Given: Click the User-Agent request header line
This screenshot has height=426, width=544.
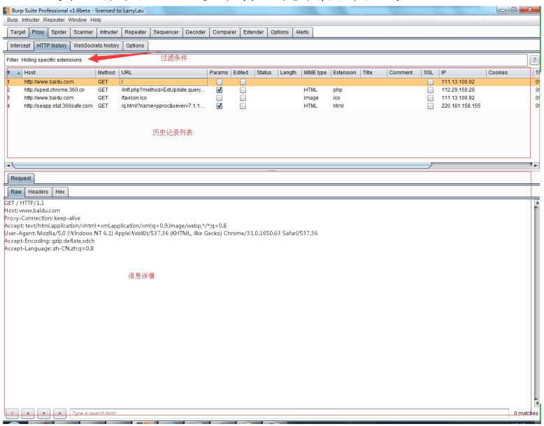Looking at the screenshot, I should [x=161, y=234].
